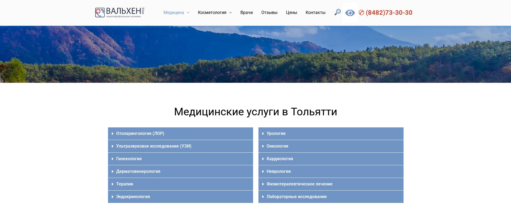Open the Медицина menu
This screenshot has height=222, width=511.
point(174,13)
